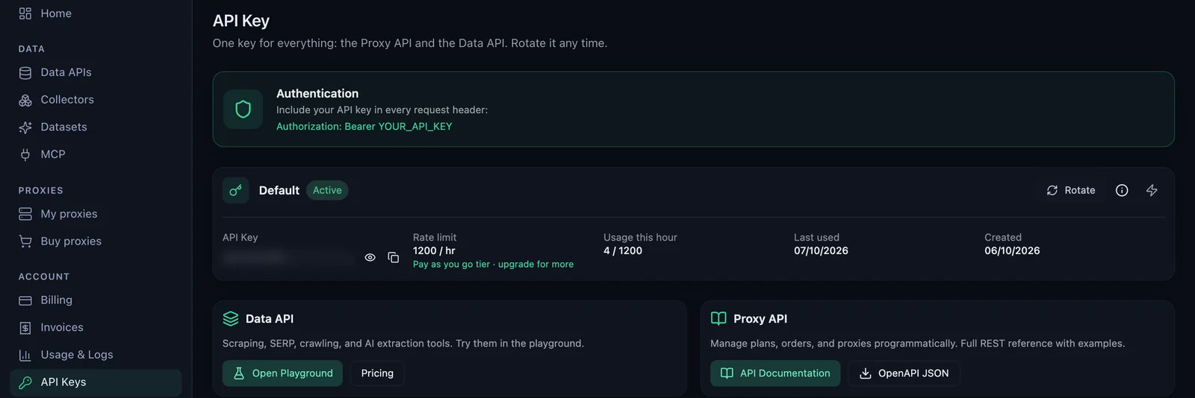Click the Open Playground button
The width and height of the screenshot is (1195, 398).
(x=282, y=373)
